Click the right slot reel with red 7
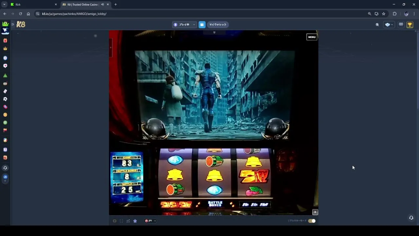The height and width of the screenshot is (236, 419). click(254, 173)
